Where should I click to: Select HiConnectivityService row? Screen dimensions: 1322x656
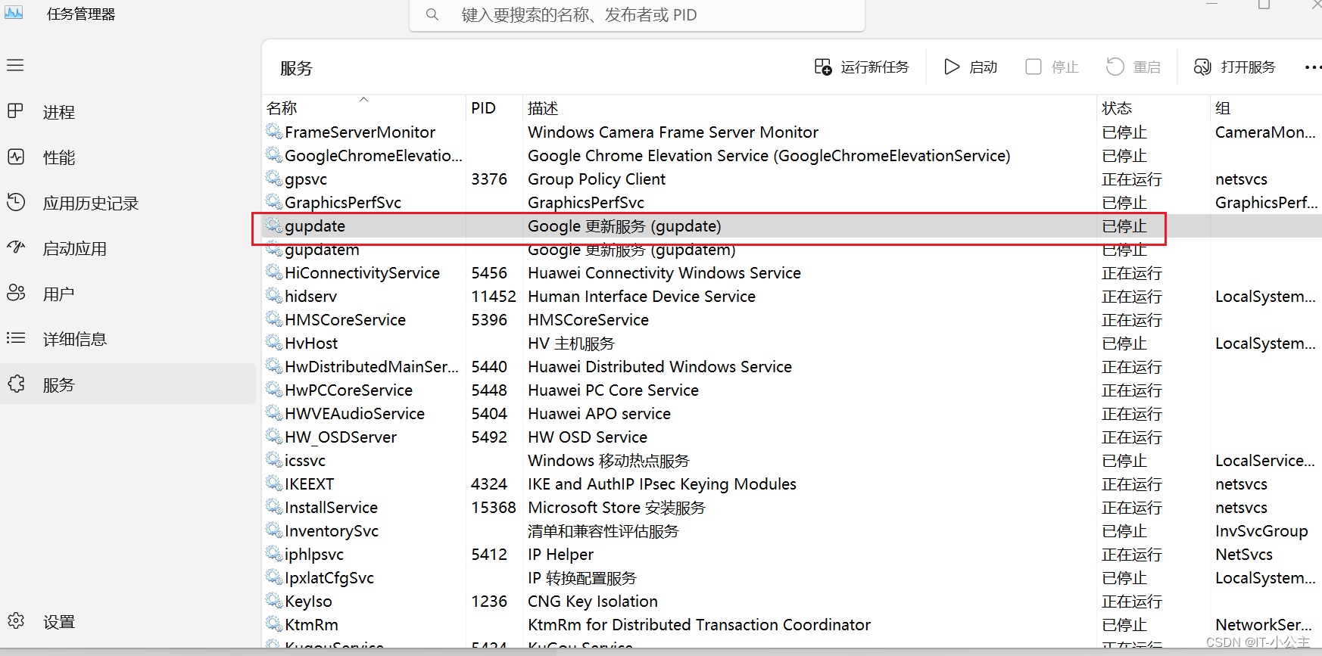pos(792,273)
